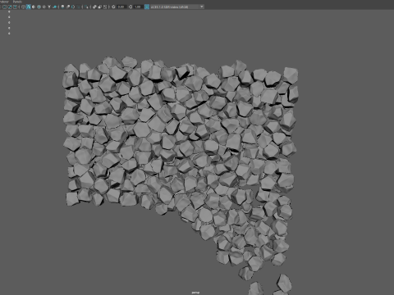Toggle the Field Chart overlay icon

[x=5, y=7]
